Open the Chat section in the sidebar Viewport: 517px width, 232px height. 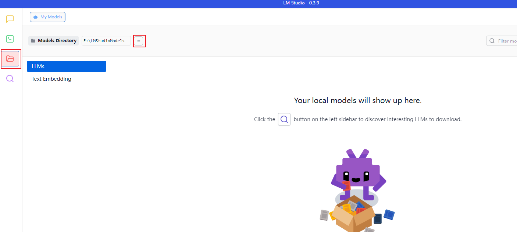[10, 19]
